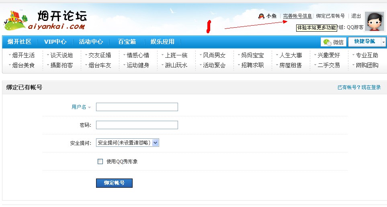This screenshot has height=207, width=387.
Task: Open the 烟台车友 forum category
Action: pos(100,65)
